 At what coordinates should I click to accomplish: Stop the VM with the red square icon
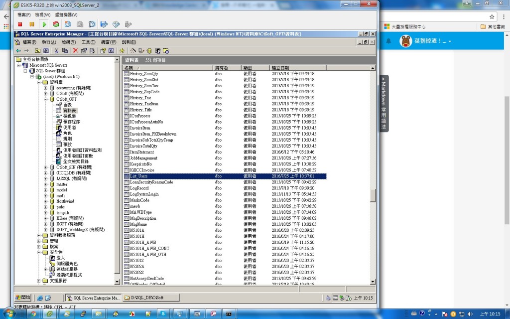point(20,24)
